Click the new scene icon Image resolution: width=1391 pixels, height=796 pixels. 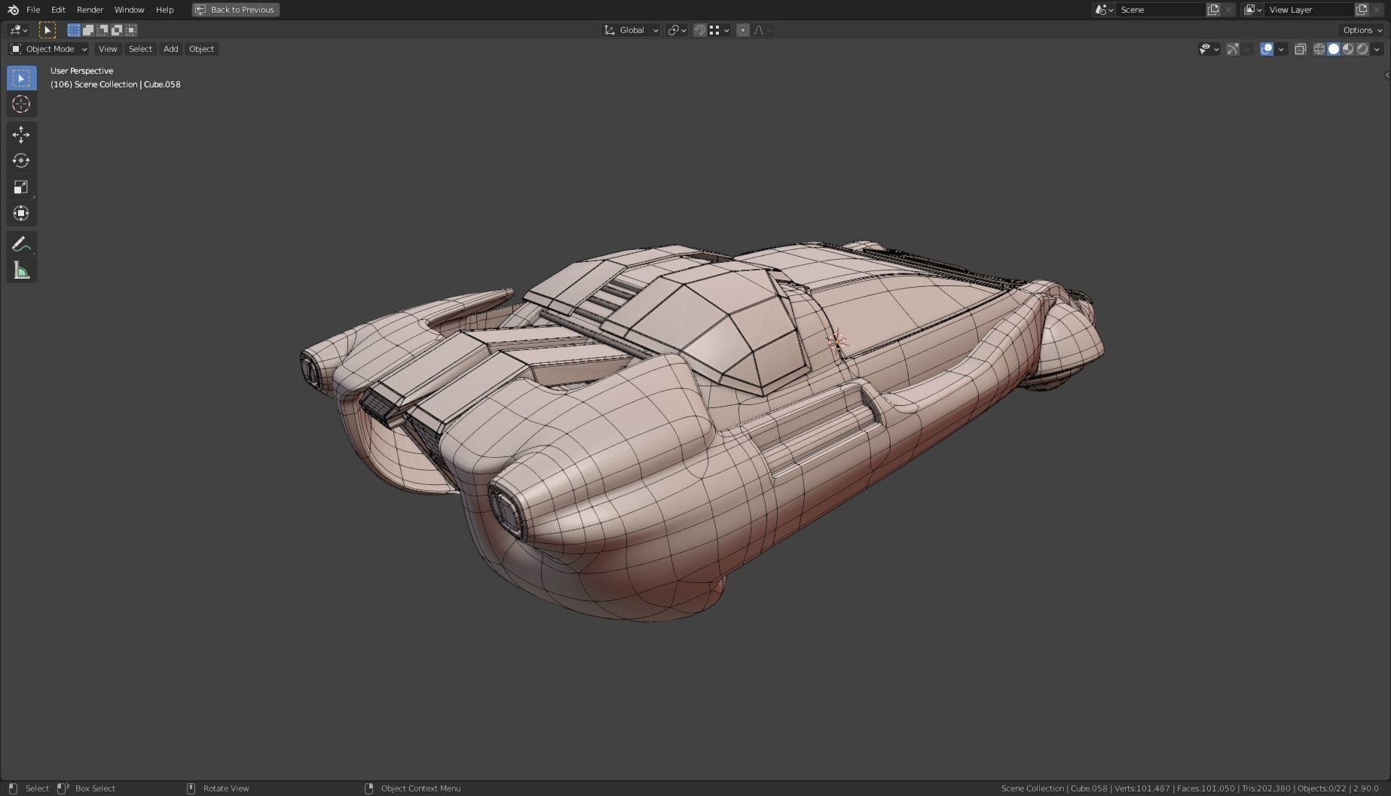pyautogui.click(x=1213, y=10)
